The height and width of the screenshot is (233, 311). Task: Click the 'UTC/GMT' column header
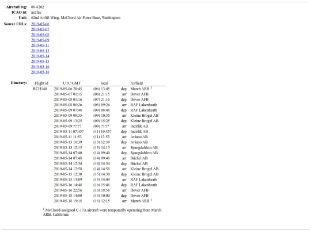(71, 83)
